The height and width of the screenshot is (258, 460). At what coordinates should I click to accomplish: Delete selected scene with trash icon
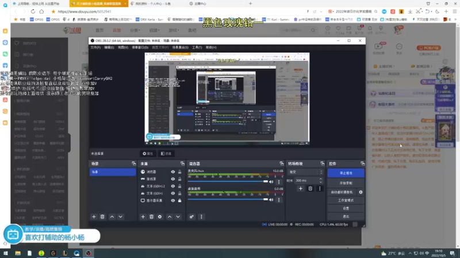coord(102,217)
